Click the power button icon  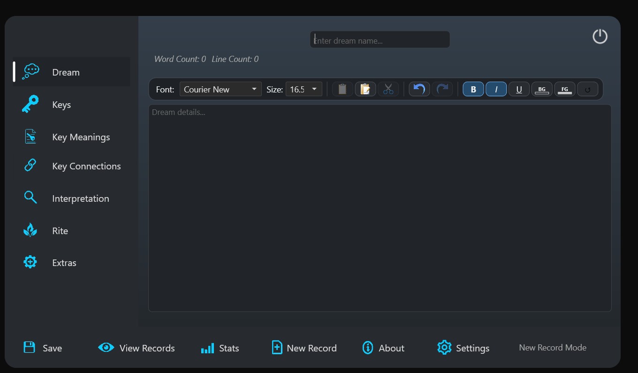tap(600, 37)
